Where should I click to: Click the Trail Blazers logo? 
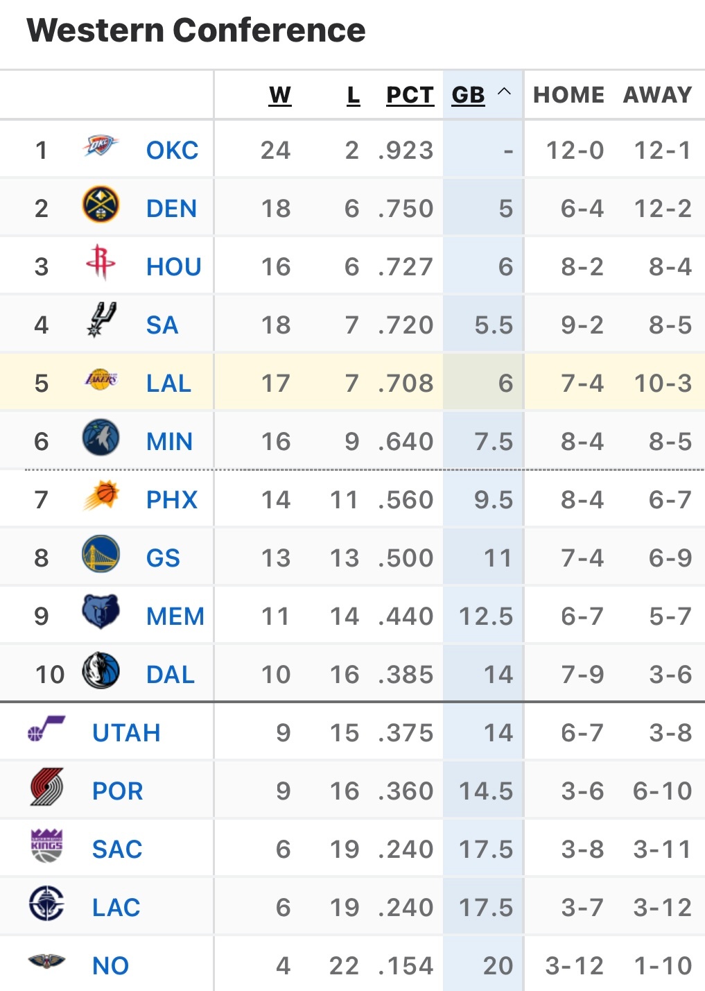46,788
